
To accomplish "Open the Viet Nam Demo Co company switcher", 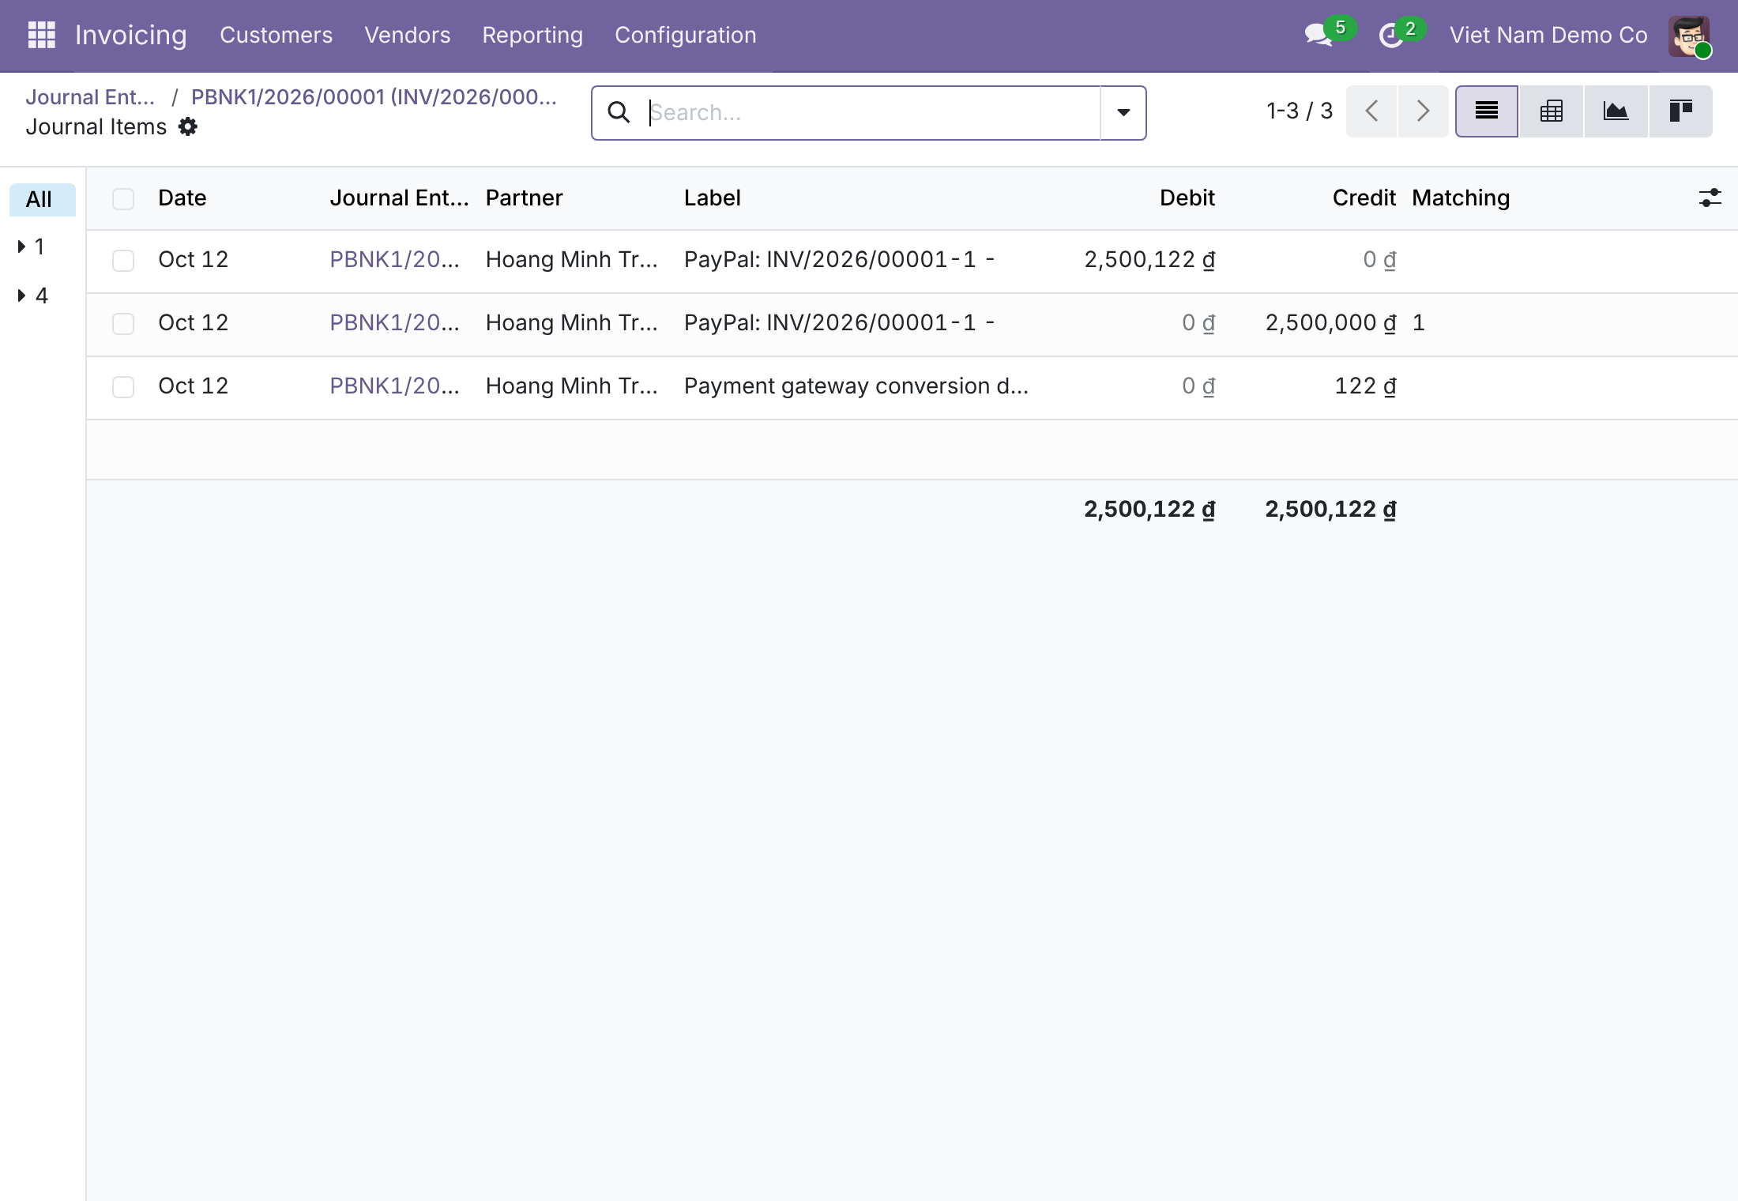I will 1548,35.
